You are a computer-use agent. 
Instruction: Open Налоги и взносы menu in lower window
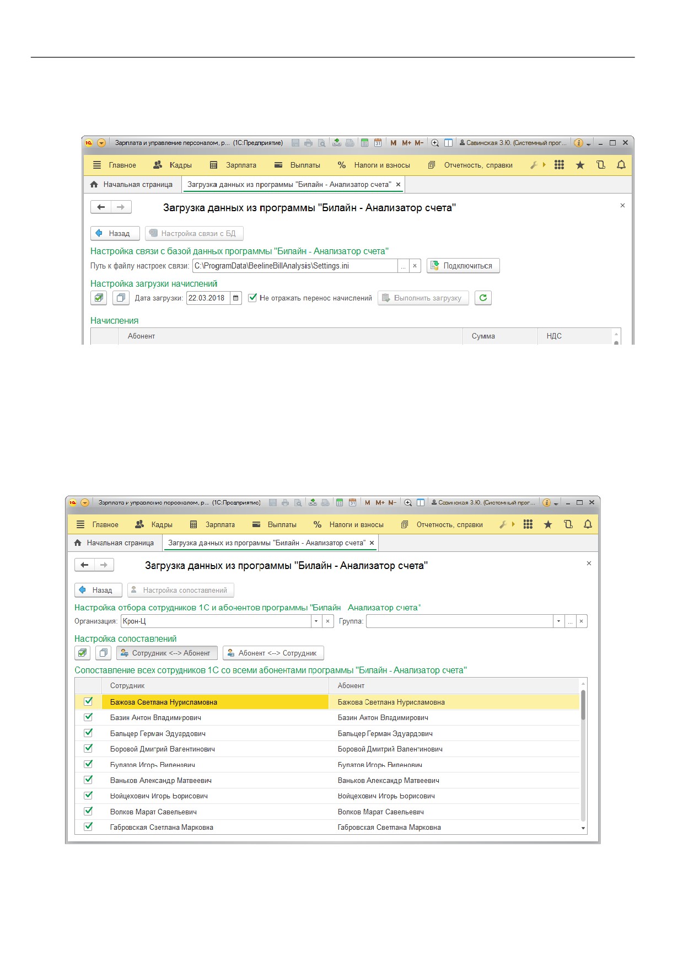tap(348, 524)
